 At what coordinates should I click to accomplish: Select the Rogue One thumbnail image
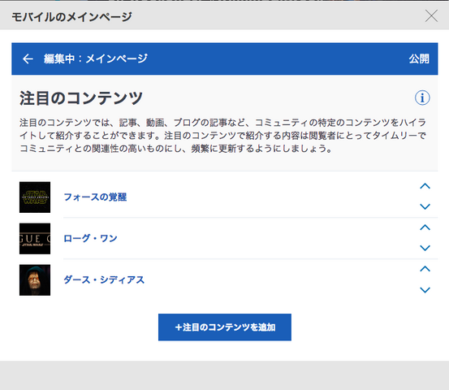tap(35, 238)
